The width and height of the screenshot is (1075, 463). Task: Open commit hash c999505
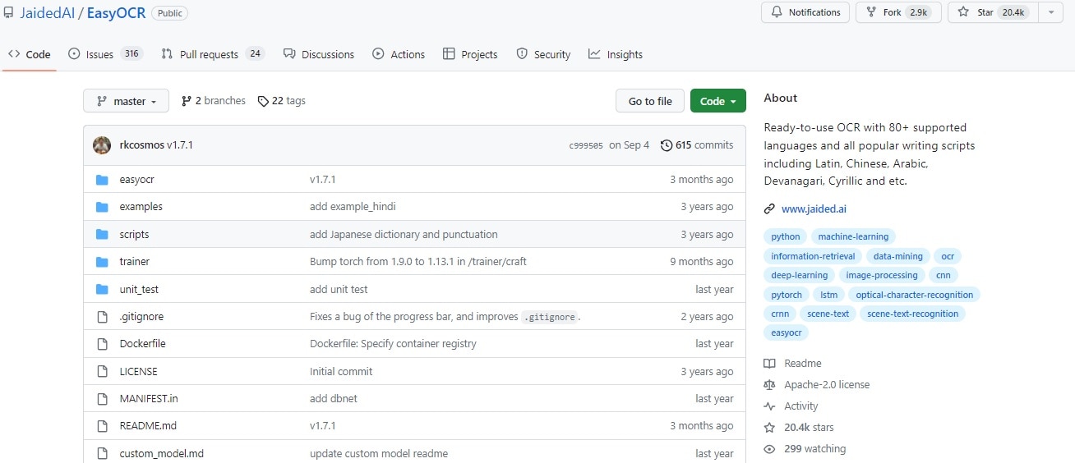(586, 145)
